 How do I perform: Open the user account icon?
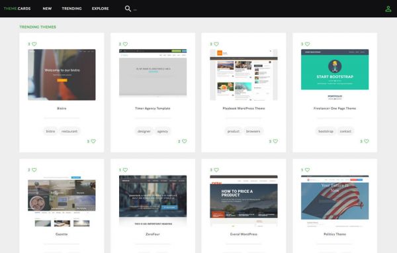pyautogui.click(x=388, y=9)
